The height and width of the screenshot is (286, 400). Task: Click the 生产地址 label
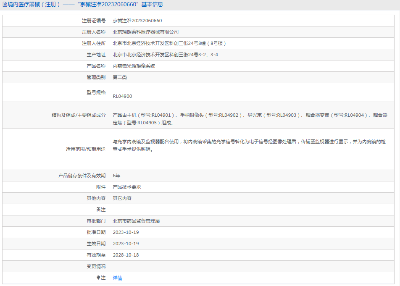click(96, 55)
